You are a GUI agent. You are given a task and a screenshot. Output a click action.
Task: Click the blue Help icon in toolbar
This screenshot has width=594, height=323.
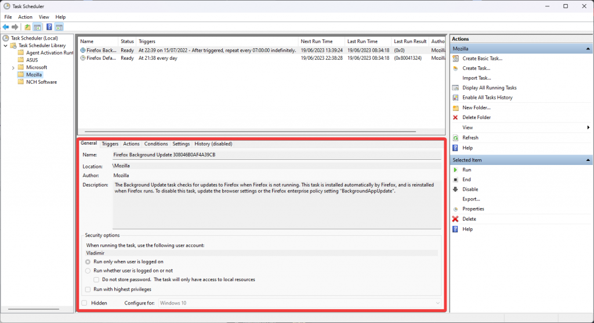[49, 27]
